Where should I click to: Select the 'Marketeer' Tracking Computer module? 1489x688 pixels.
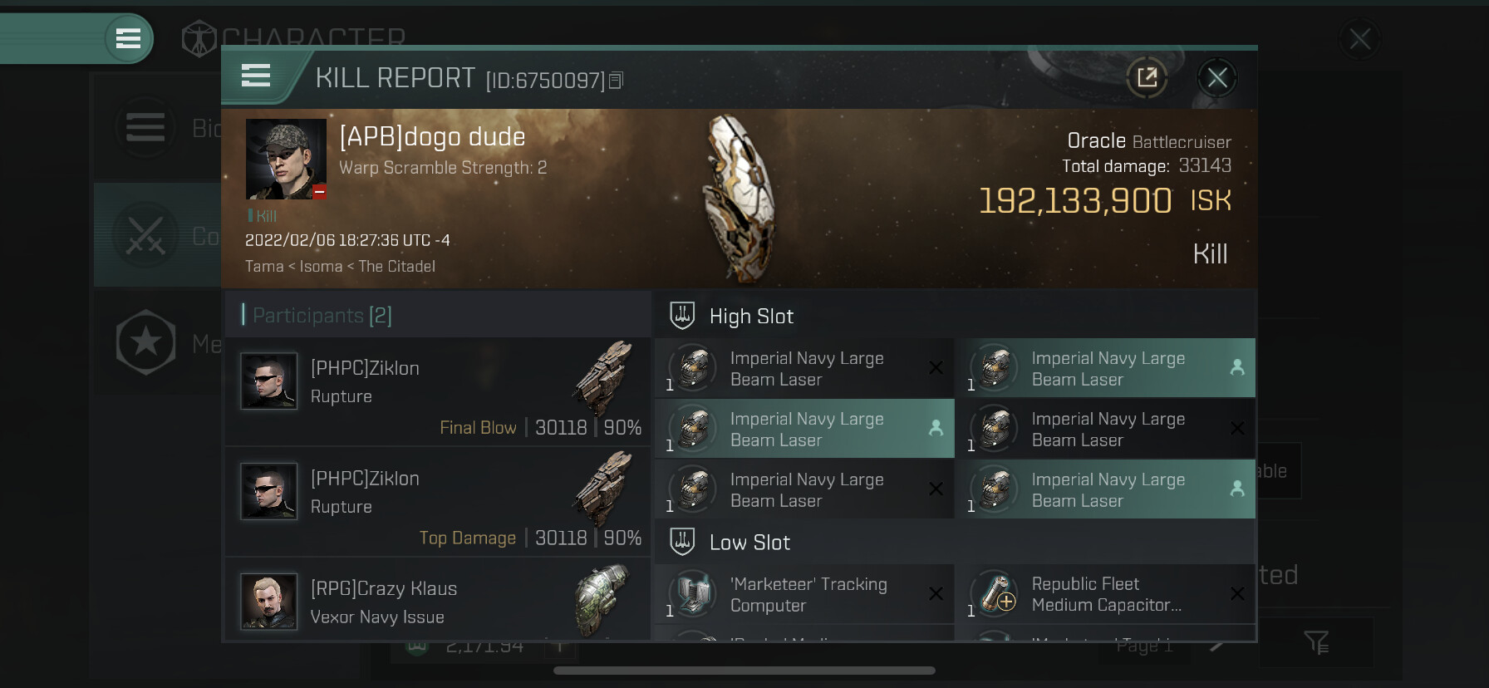804,594
